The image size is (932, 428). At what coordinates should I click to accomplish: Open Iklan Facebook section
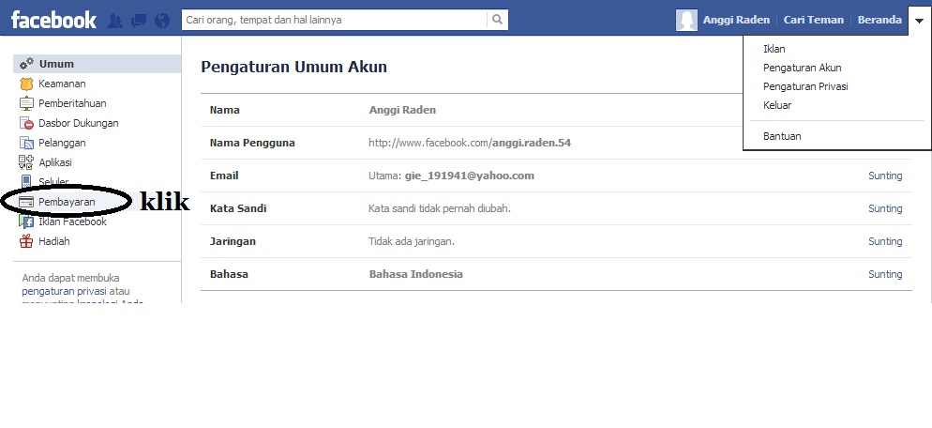coord(72,222)
